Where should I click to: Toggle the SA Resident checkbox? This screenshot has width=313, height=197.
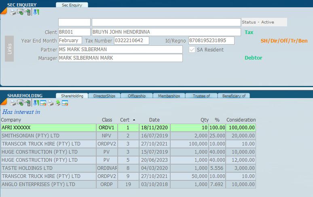tap(192, 49)
